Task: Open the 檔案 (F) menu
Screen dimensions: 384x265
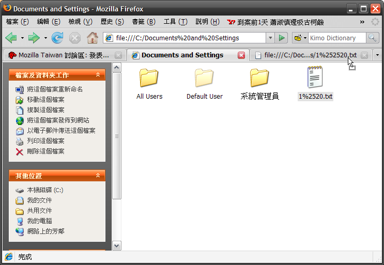Action: coord(17,22)
